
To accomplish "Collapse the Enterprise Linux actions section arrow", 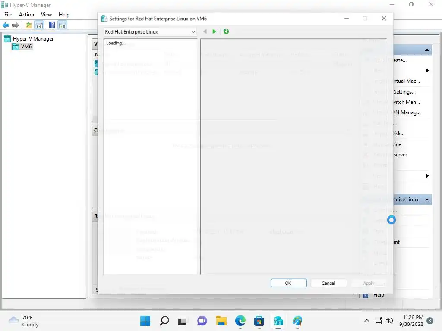I will pos(427,200).
